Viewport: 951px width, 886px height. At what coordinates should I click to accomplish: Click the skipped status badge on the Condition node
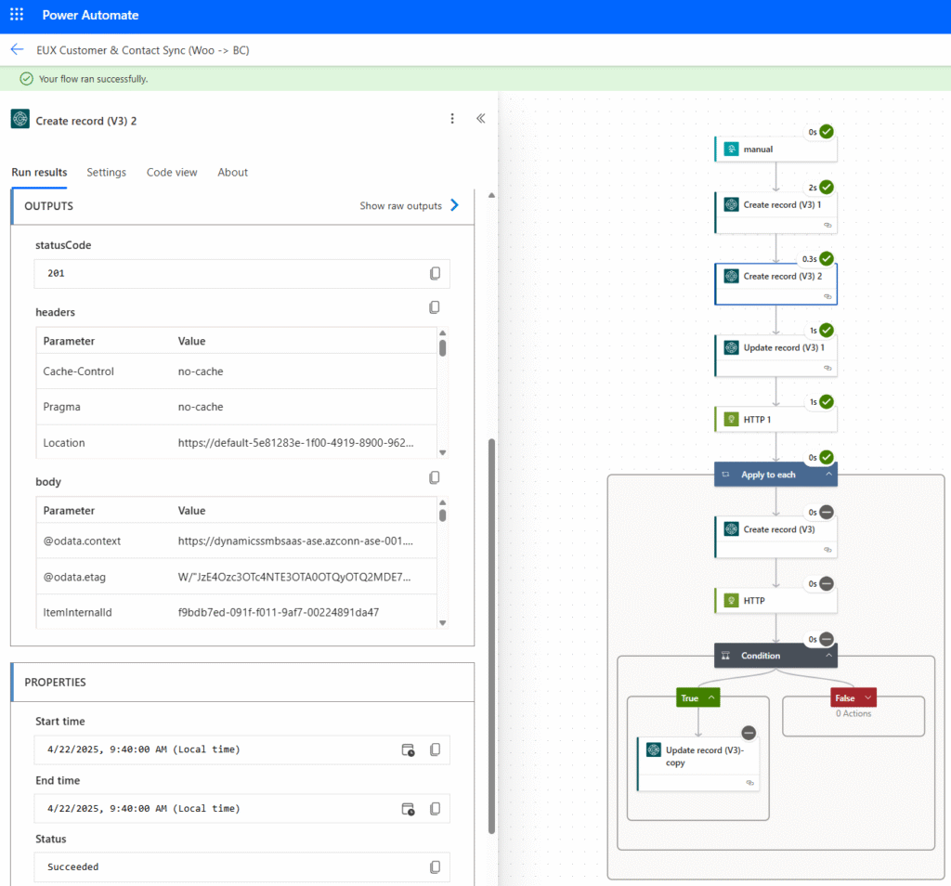pos(826,639)
